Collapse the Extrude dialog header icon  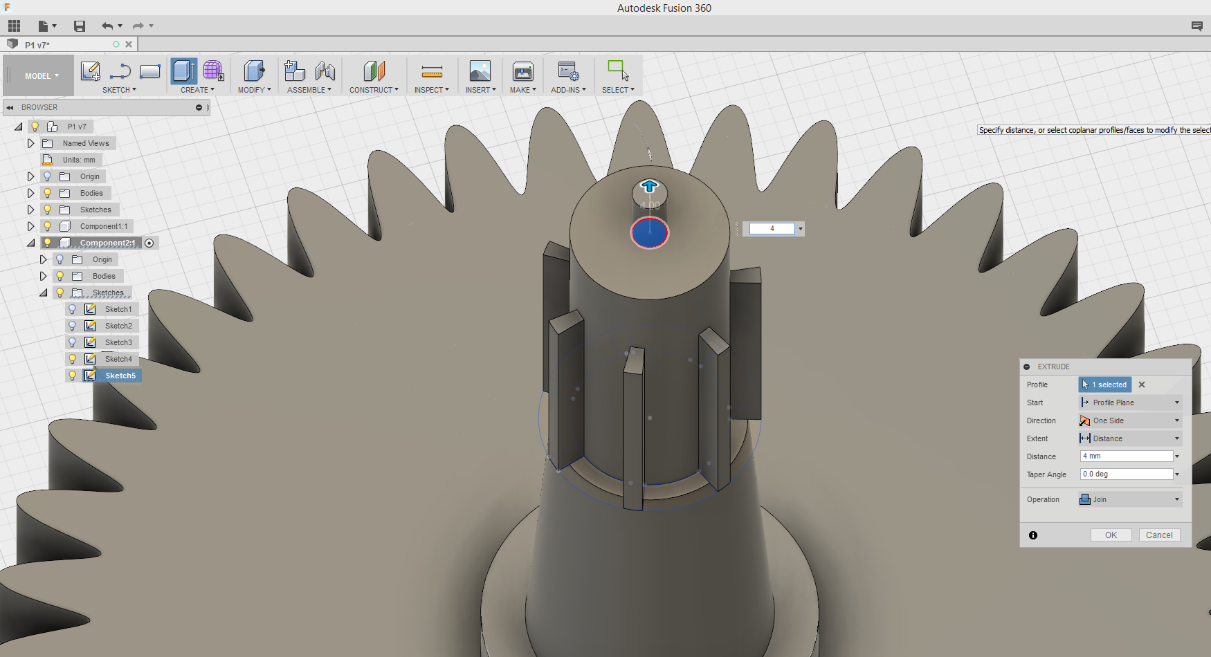click(x=1026, y=367)
